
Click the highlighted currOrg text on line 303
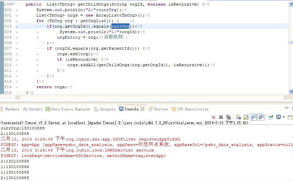(120, 26)
